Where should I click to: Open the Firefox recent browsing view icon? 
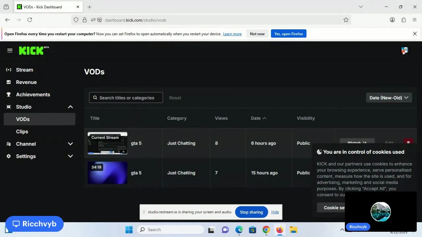click(x=6, y=7)
